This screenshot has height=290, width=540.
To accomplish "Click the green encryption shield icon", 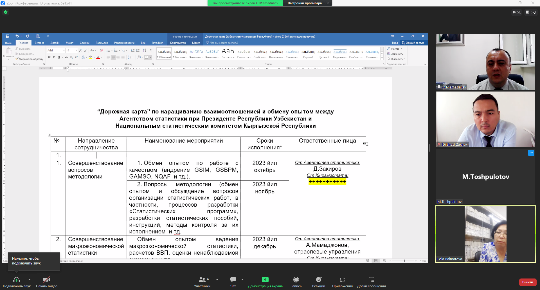I will coord(6,12).
